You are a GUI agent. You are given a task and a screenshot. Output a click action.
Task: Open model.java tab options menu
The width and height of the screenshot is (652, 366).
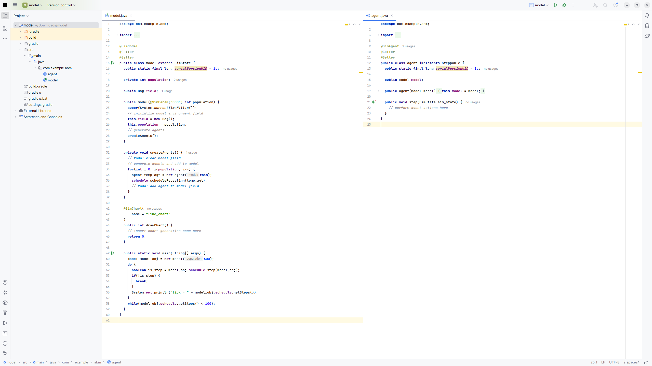coord(358,16)
